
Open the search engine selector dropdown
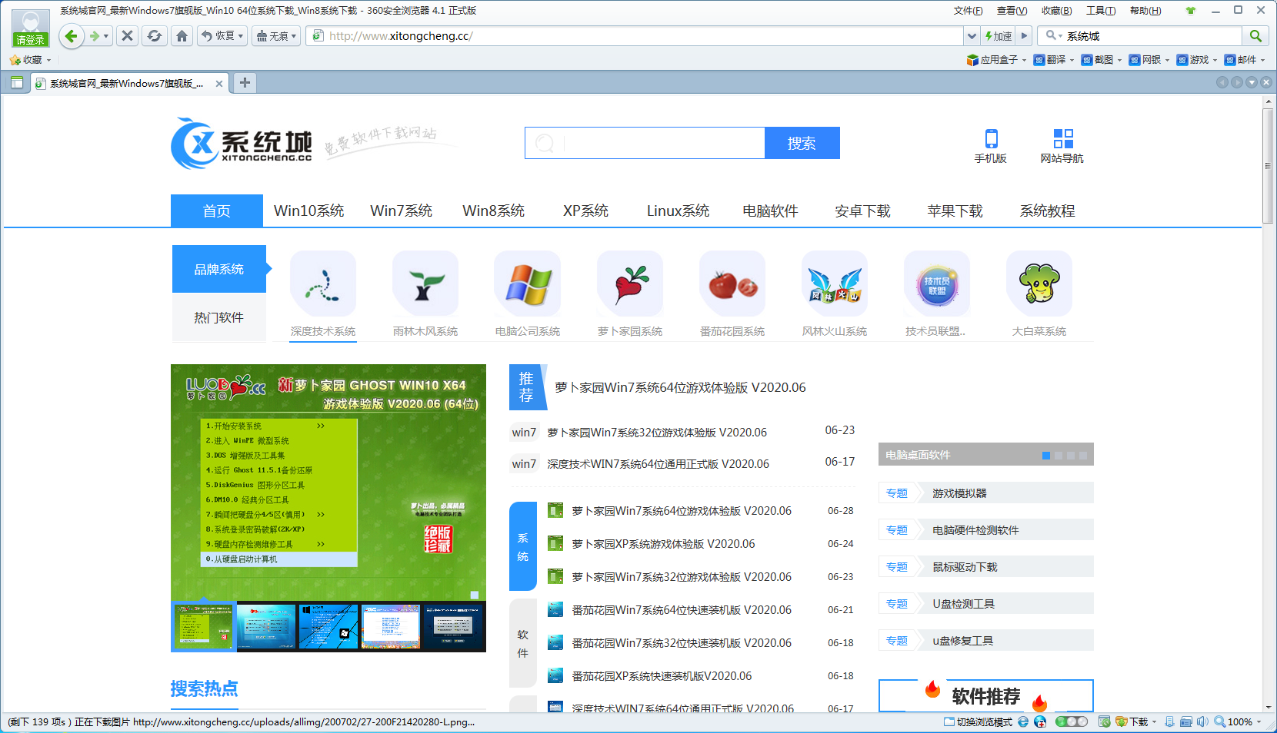[1053, 36]
